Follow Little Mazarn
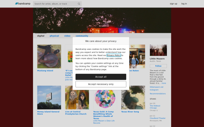The image size is (204, 127). click(x=158, y=66)
